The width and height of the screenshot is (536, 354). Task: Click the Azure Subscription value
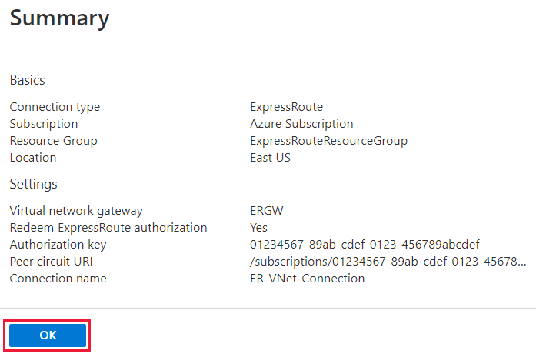(301, 124)
